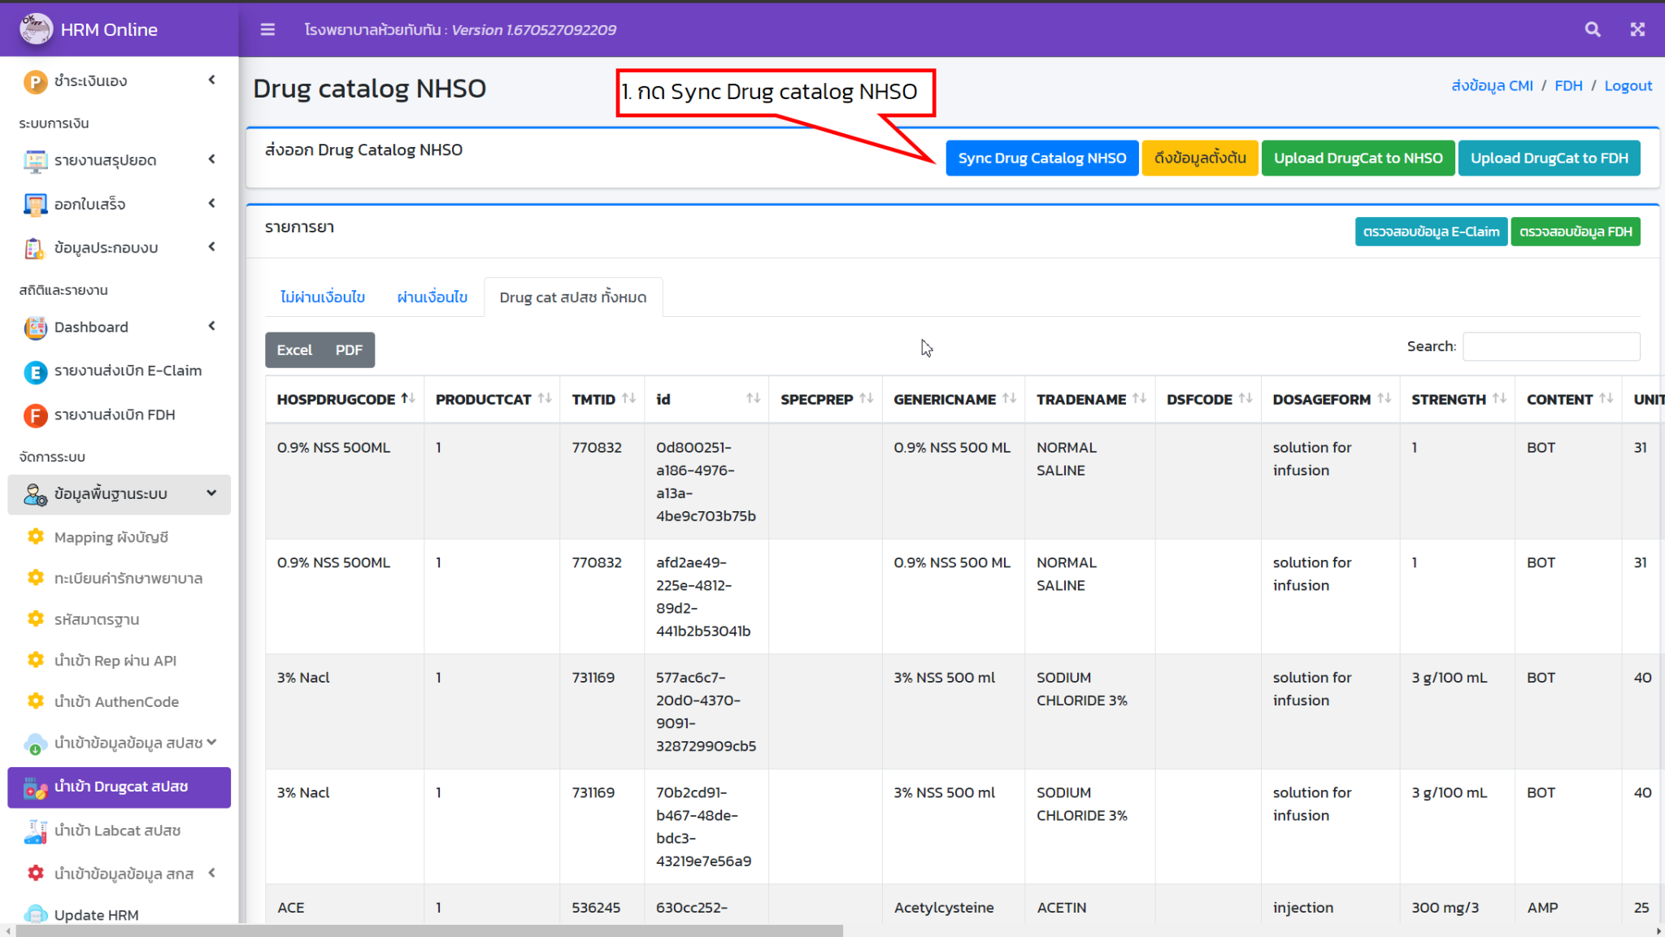Open the ไม่ผ่านเงื่อนไข tab
Image resolution: width=1665 pixels, height=937 pixels.
[x=321, y=297]
